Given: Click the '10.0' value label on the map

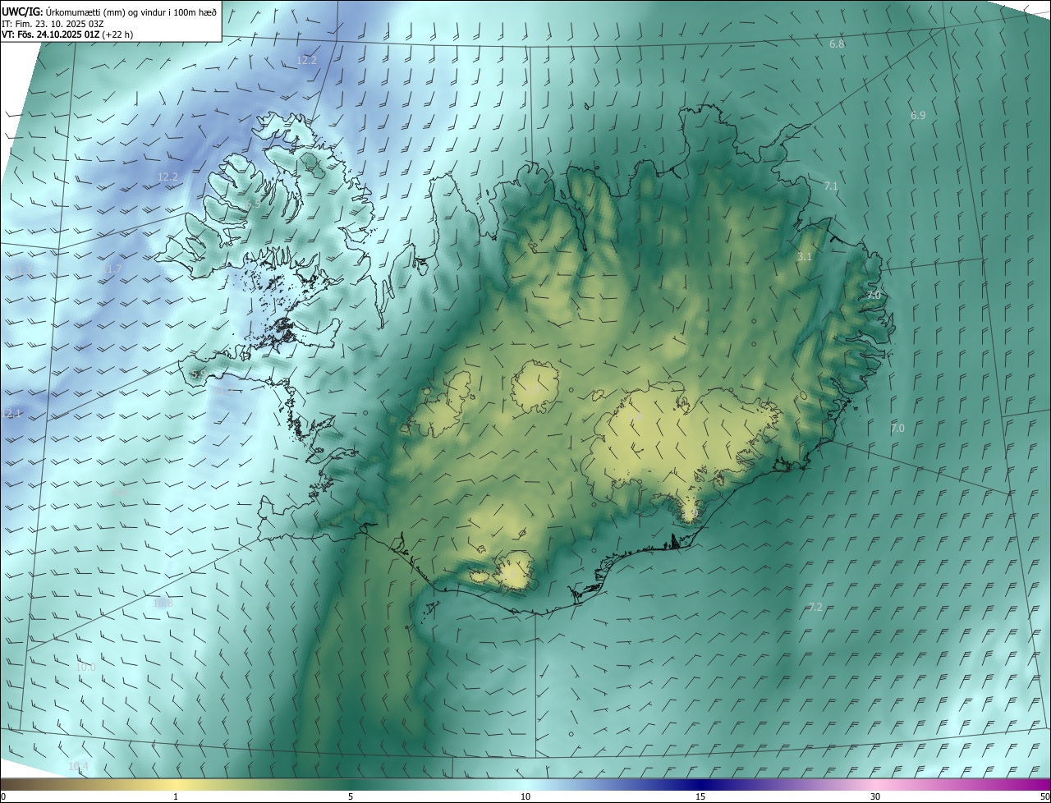Looking at the screenshot, I should pyautogui.click(x=85, y=668).
